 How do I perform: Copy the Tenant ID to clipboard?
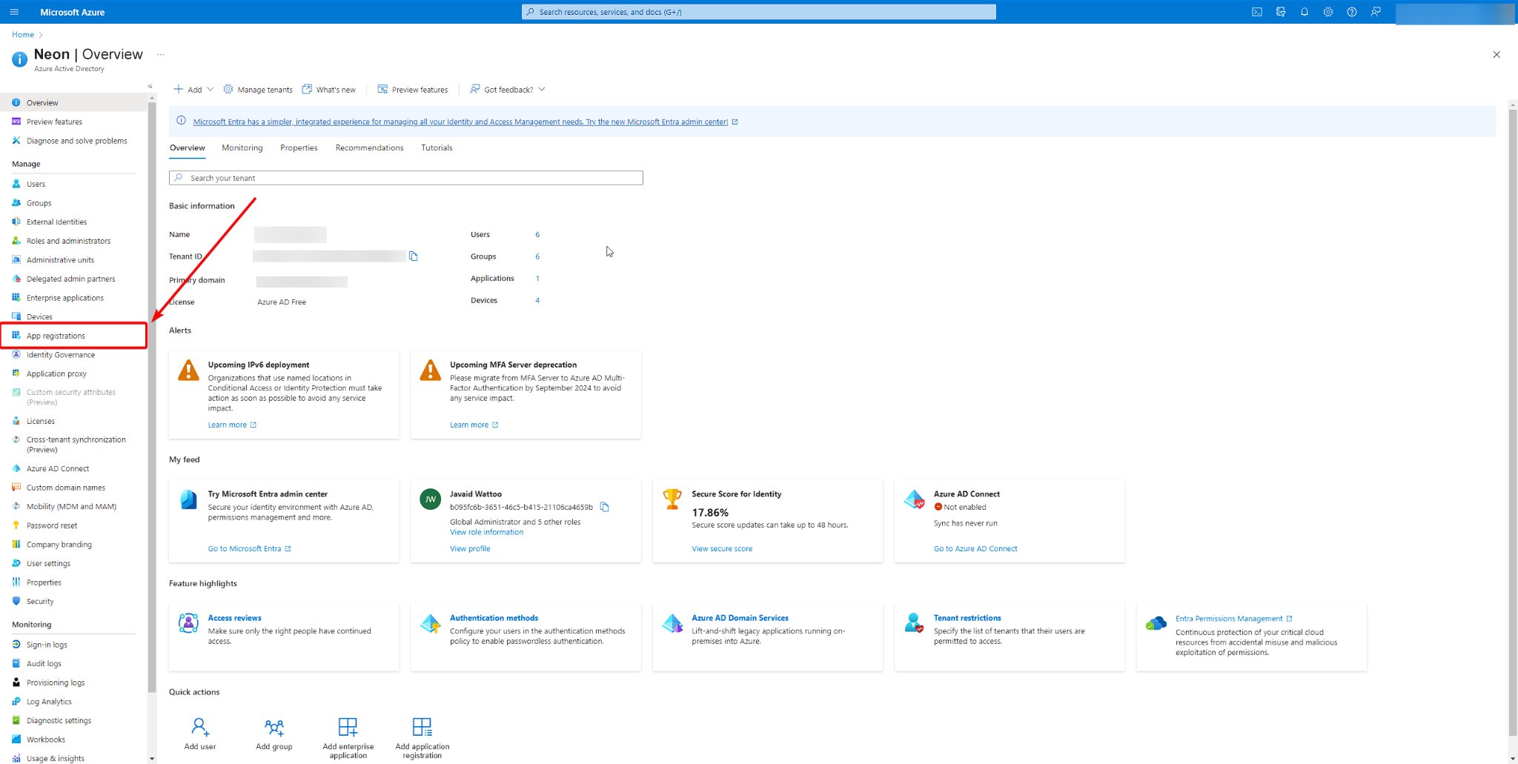[414, 256]
